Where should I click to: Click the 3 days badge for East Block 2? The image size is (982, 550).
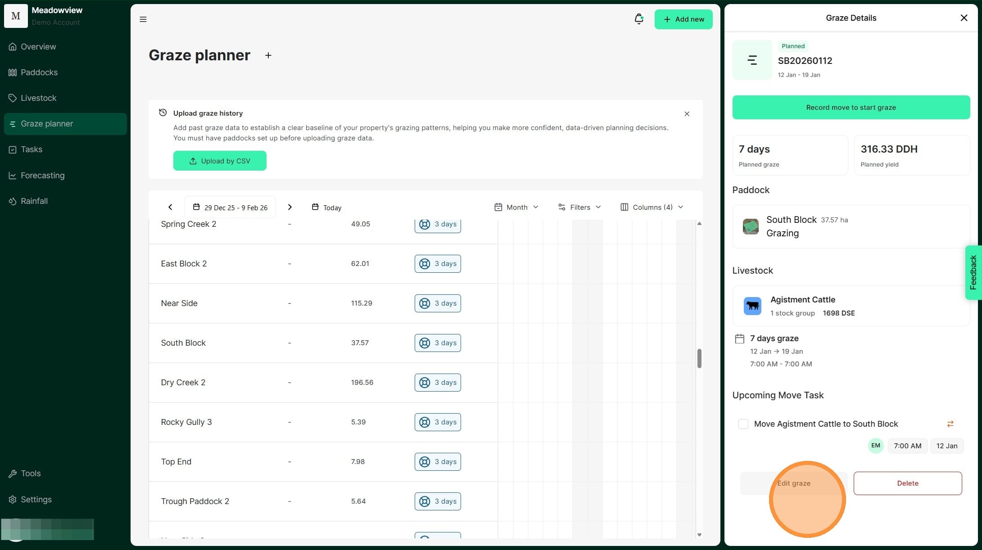(437, 264)
